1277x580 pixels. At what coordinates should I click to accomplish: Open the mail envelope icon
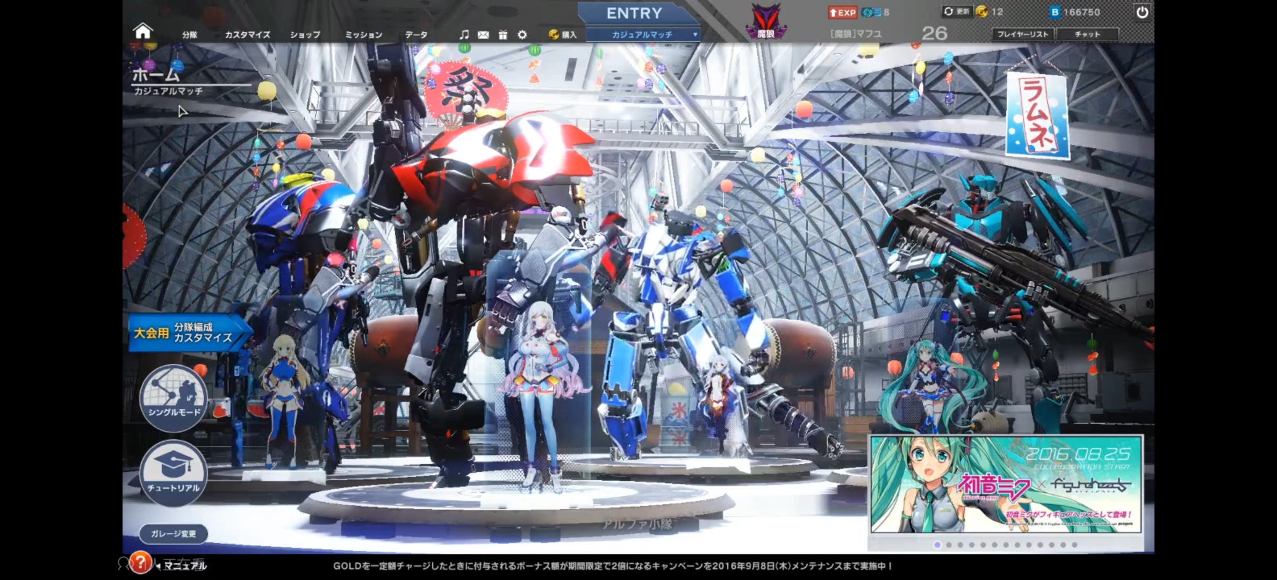tap(483, 35)
